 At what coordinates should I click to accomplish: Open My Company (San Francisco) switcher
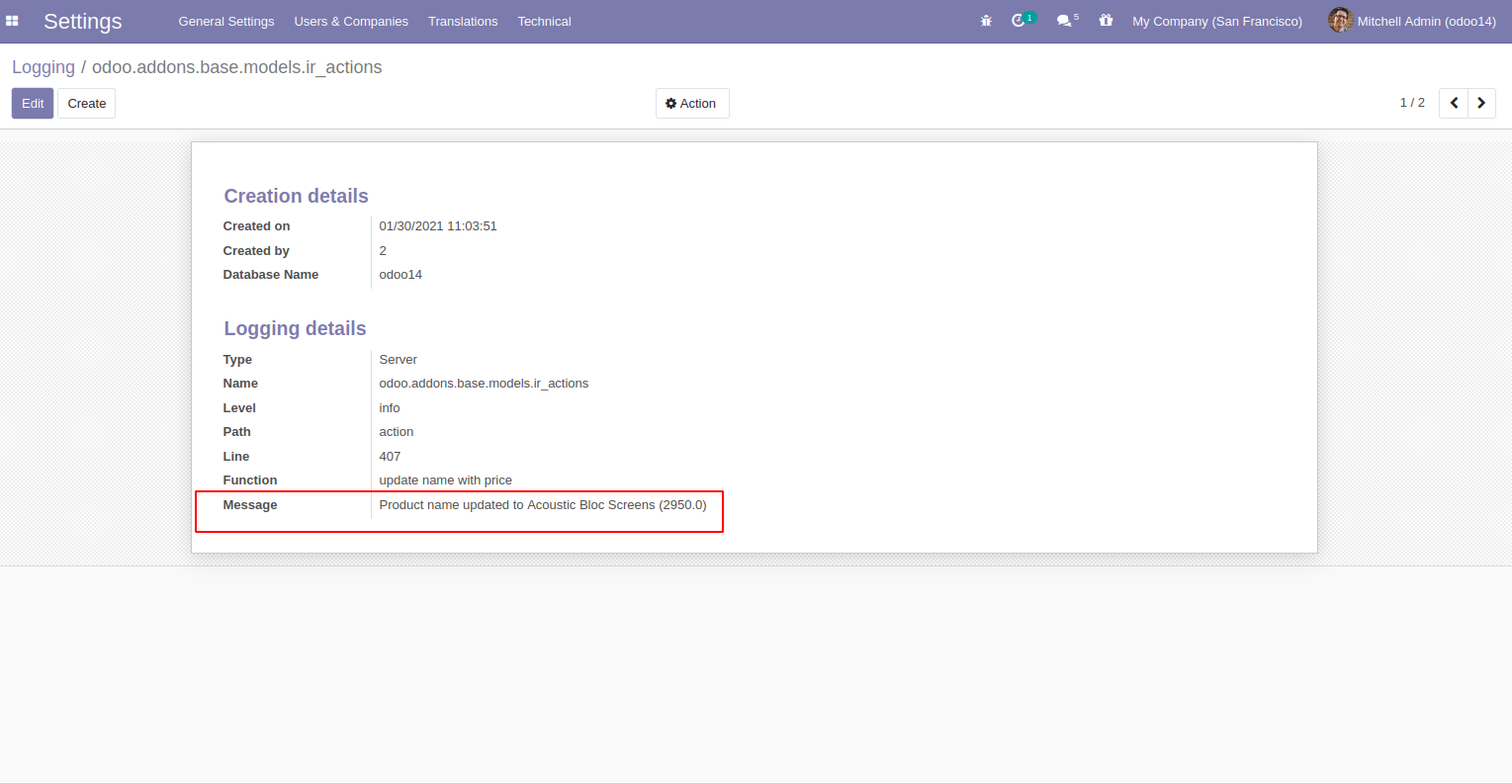(1217, 21)
